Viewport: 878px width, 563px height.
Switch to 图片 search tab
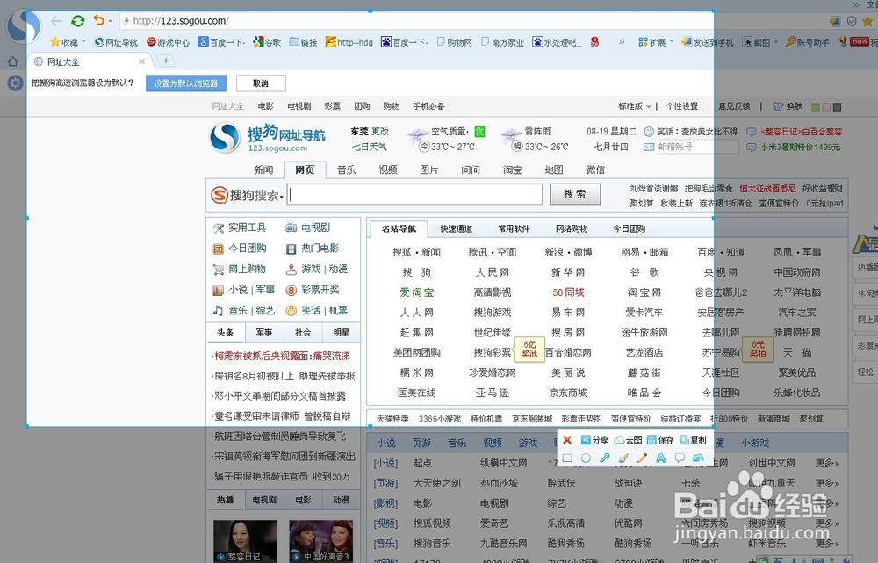pos(429,170)
